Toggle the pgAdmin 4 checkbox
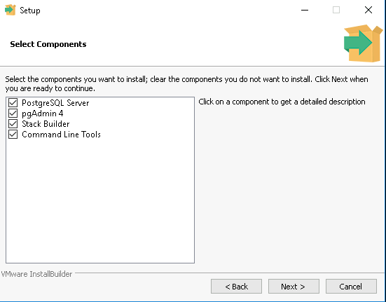The width and height of the screenshot is (386, 302). tap(13, 114)
